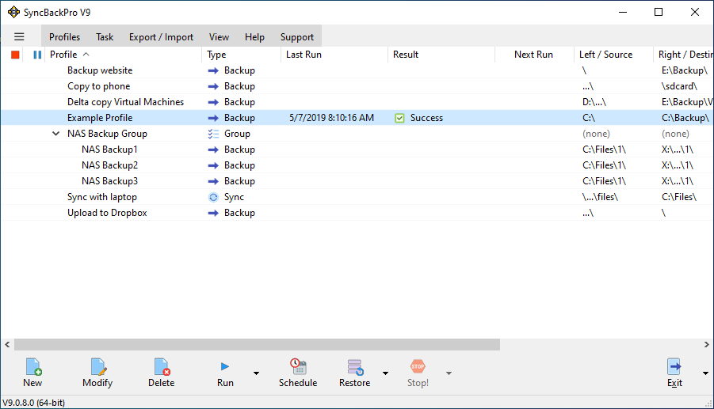Open the View menu
714x409 pixels.
point(219,37)
